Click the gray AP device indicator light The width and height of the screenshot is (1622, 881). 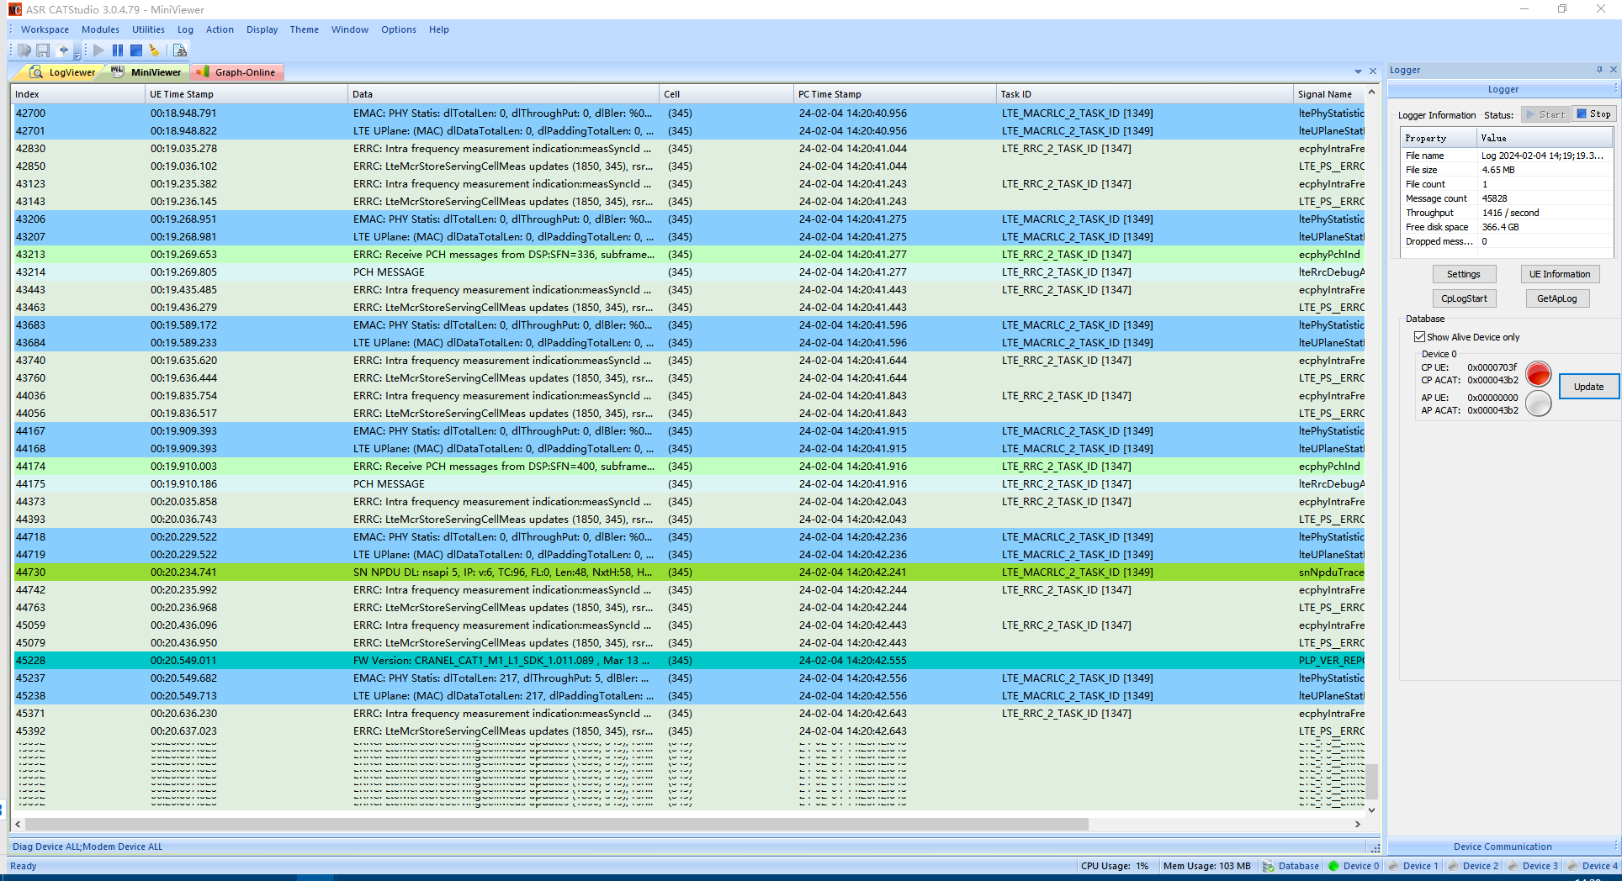[x=1538, y=404]
